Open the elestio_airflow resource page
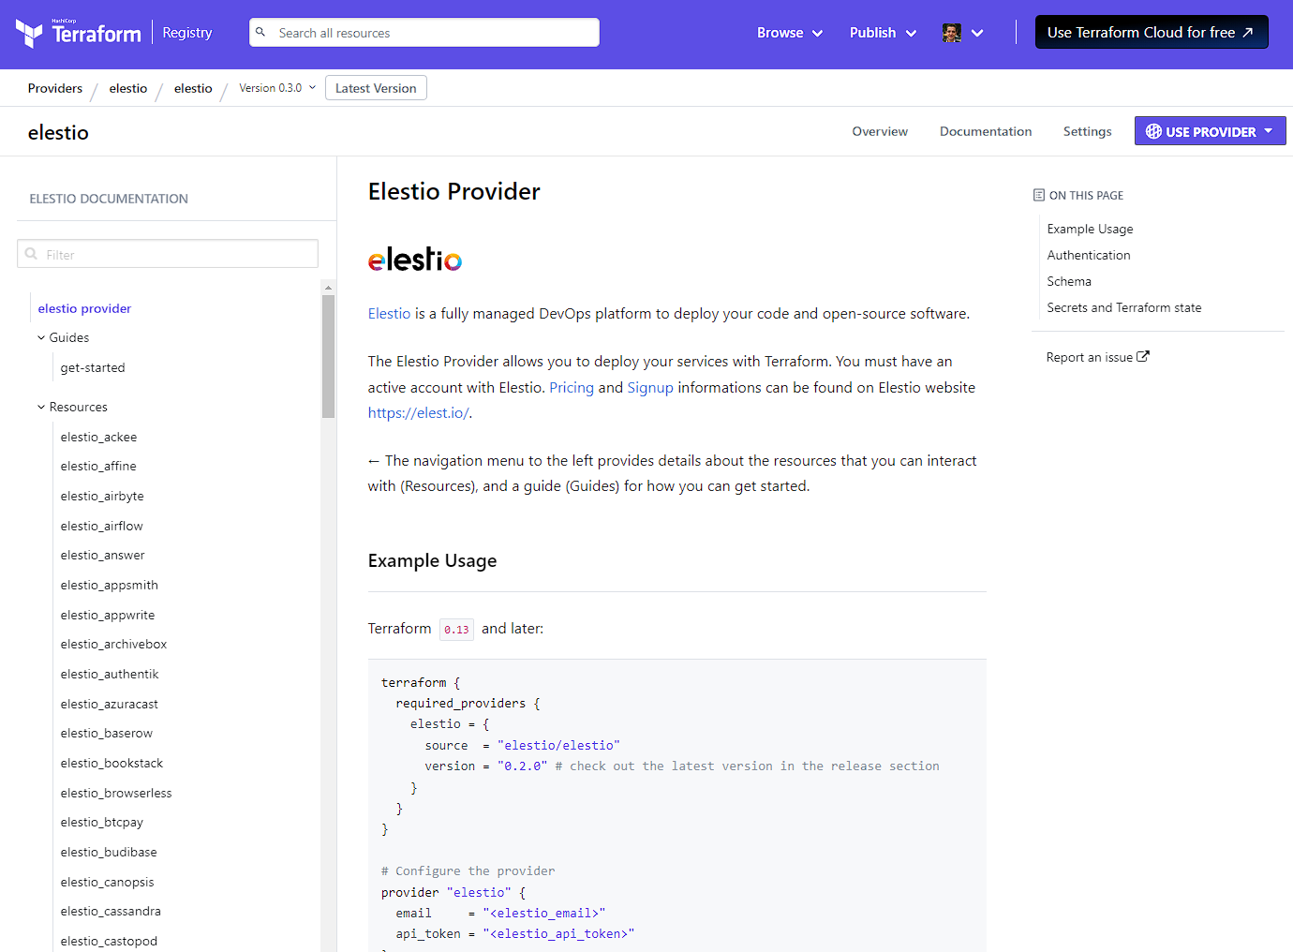1293x952 pixels. click(x=102, y=526)
